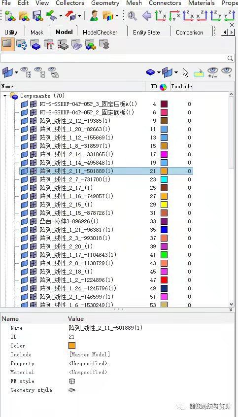Open the Collectors menu
The image size is (238, 417).
70,3
